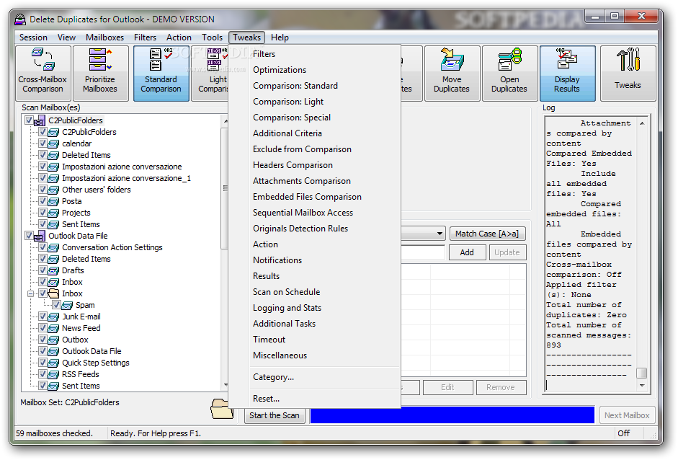Toggle the Drafts folder checkbox
The image size is (678, 460).
tap(43, 270)
